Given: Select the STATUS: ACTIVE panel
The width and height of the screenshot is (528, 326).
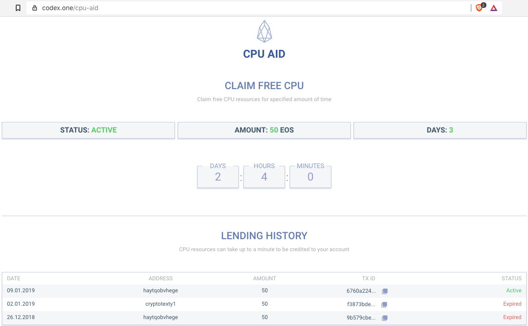Looking at the screenshot, I should click(x=88, y=130).
